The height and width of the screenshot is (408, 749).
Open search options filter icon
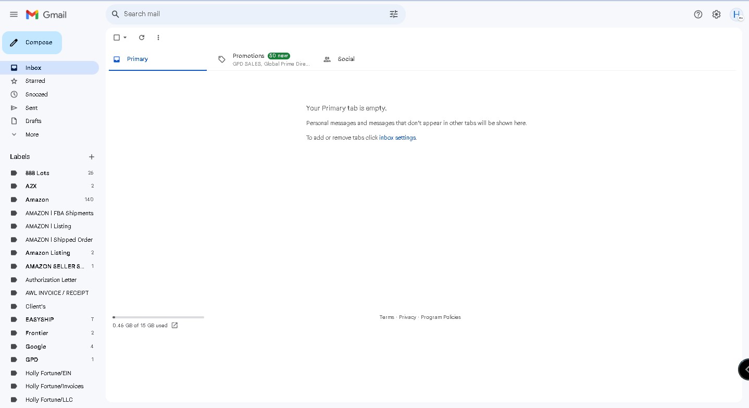click(394, 14)
